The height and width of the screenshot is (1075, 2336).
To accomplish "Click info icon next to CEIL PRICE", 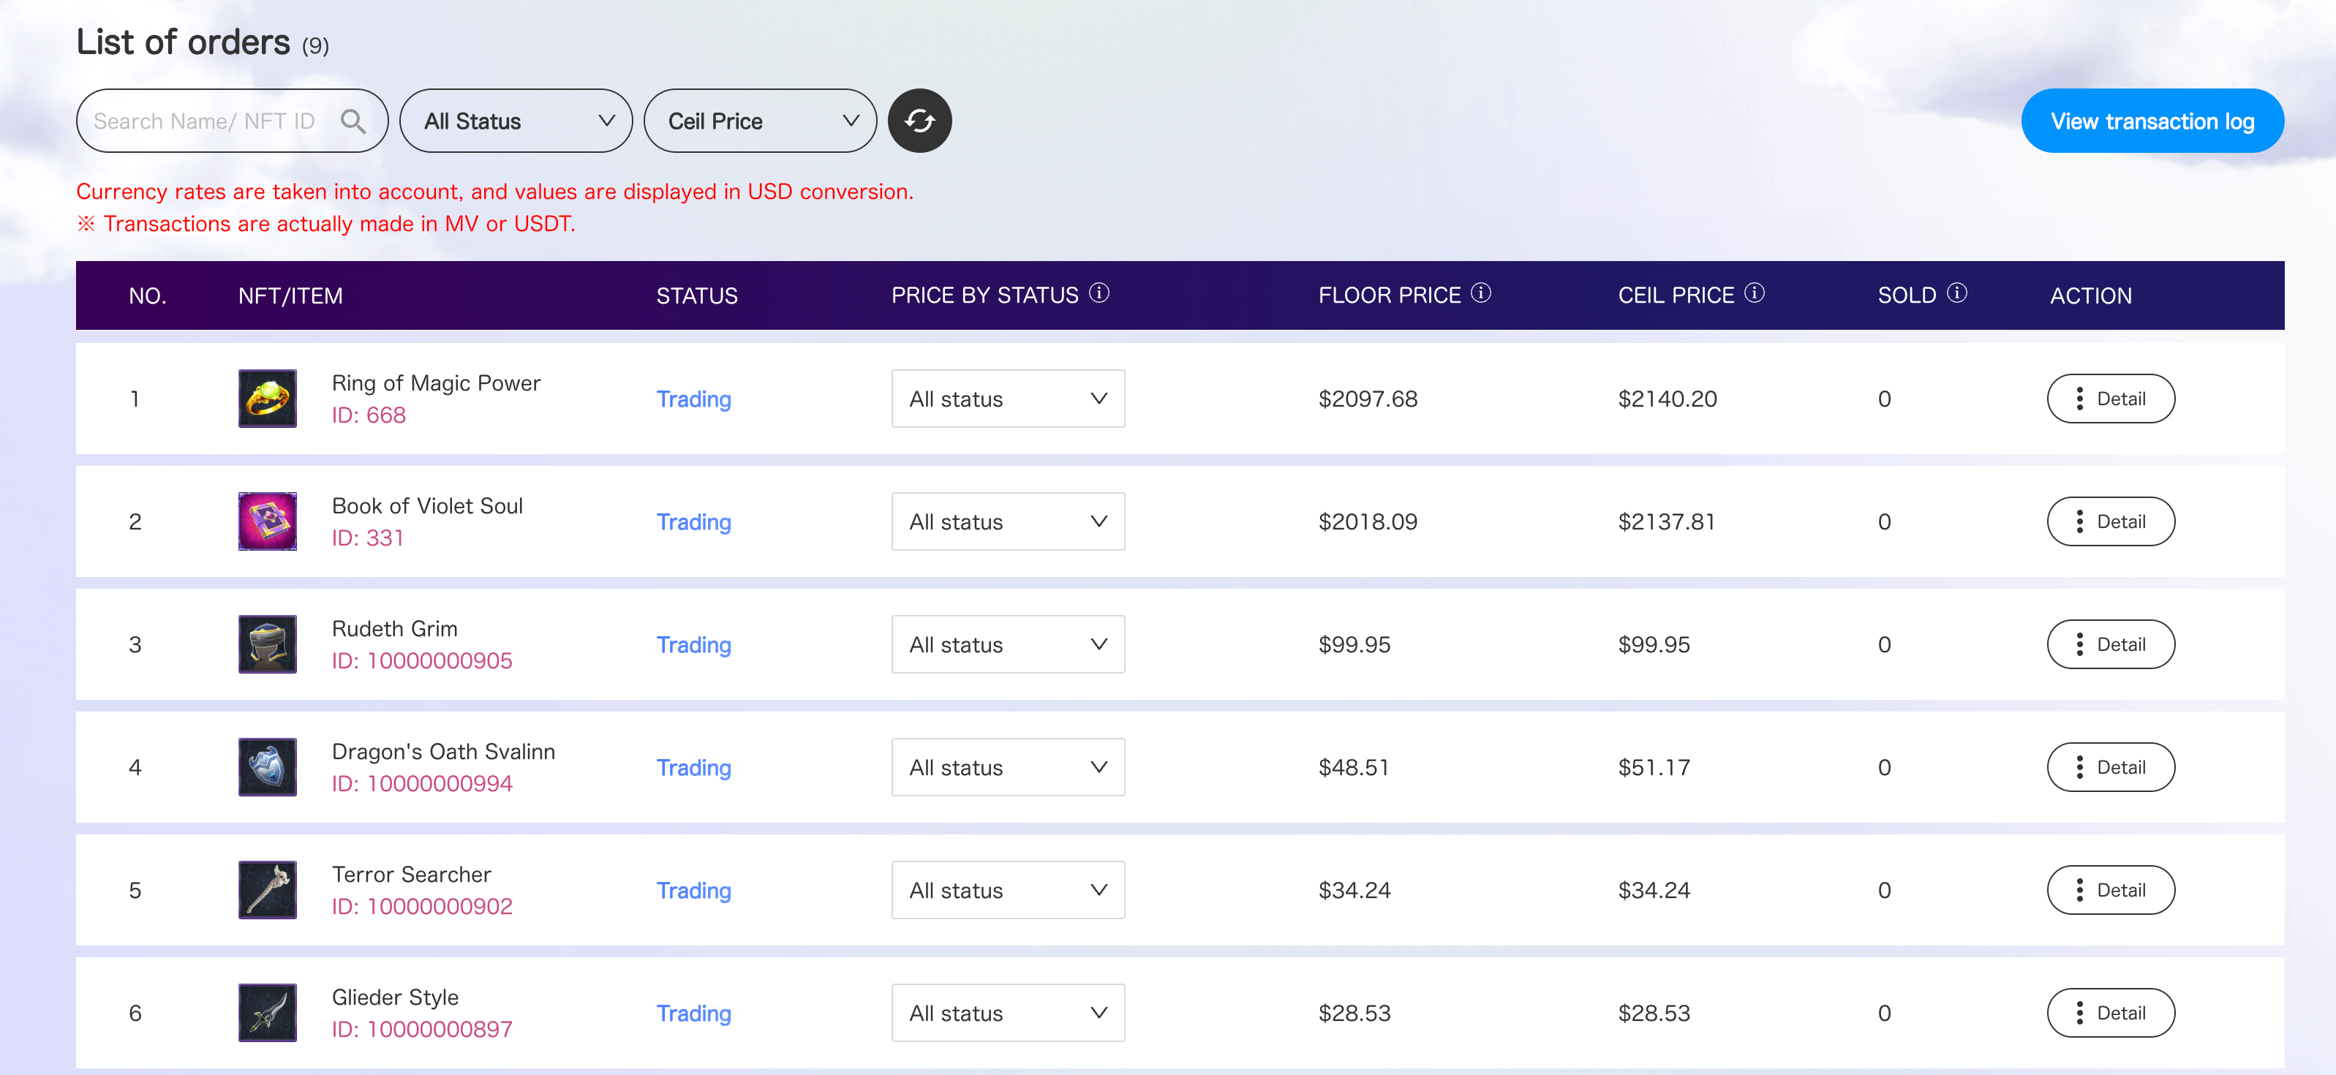I will [x=1754, y=293].
